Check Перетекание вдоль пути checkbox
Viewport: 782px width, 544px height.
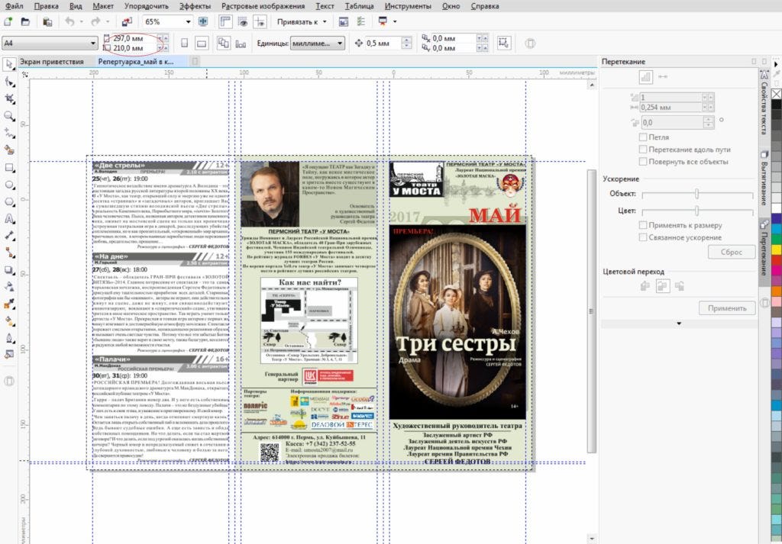click(643, 150)
